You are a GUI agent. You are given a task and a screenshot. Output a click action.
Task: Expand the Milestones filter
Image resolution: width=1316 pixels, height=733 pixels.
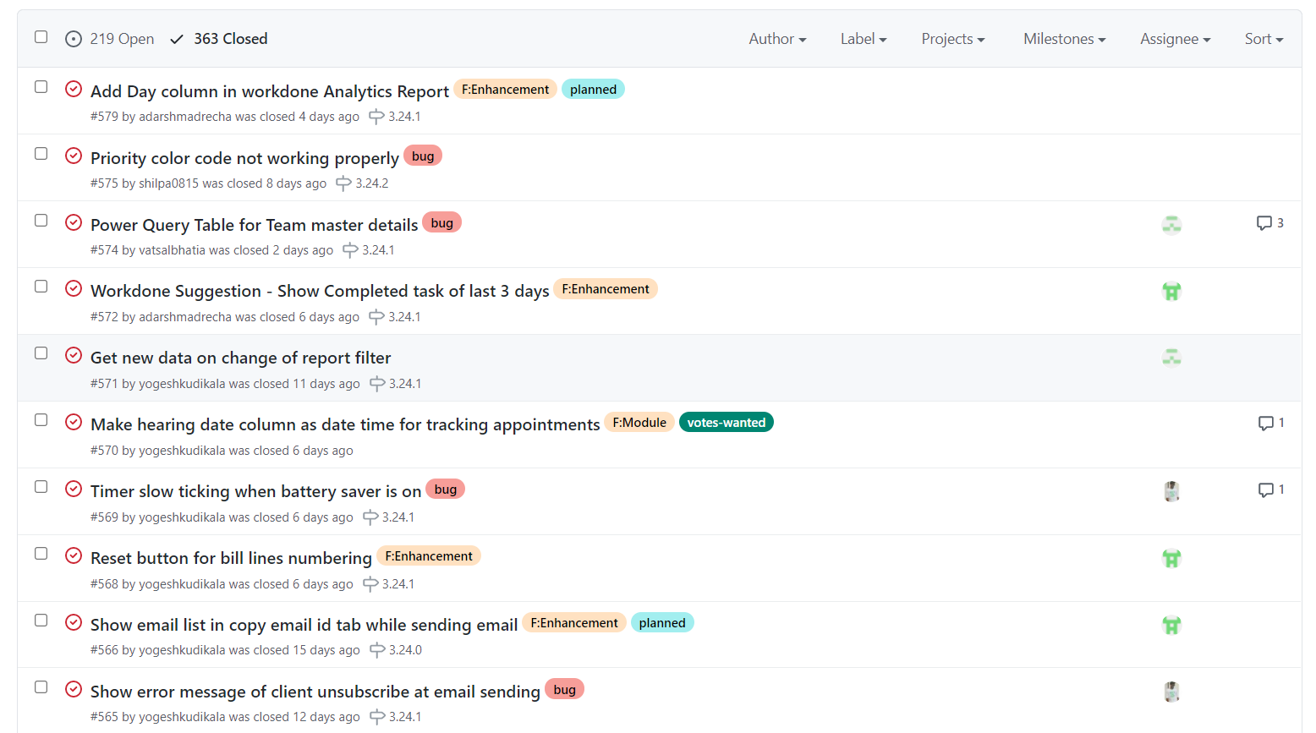tap(1063, 39)
